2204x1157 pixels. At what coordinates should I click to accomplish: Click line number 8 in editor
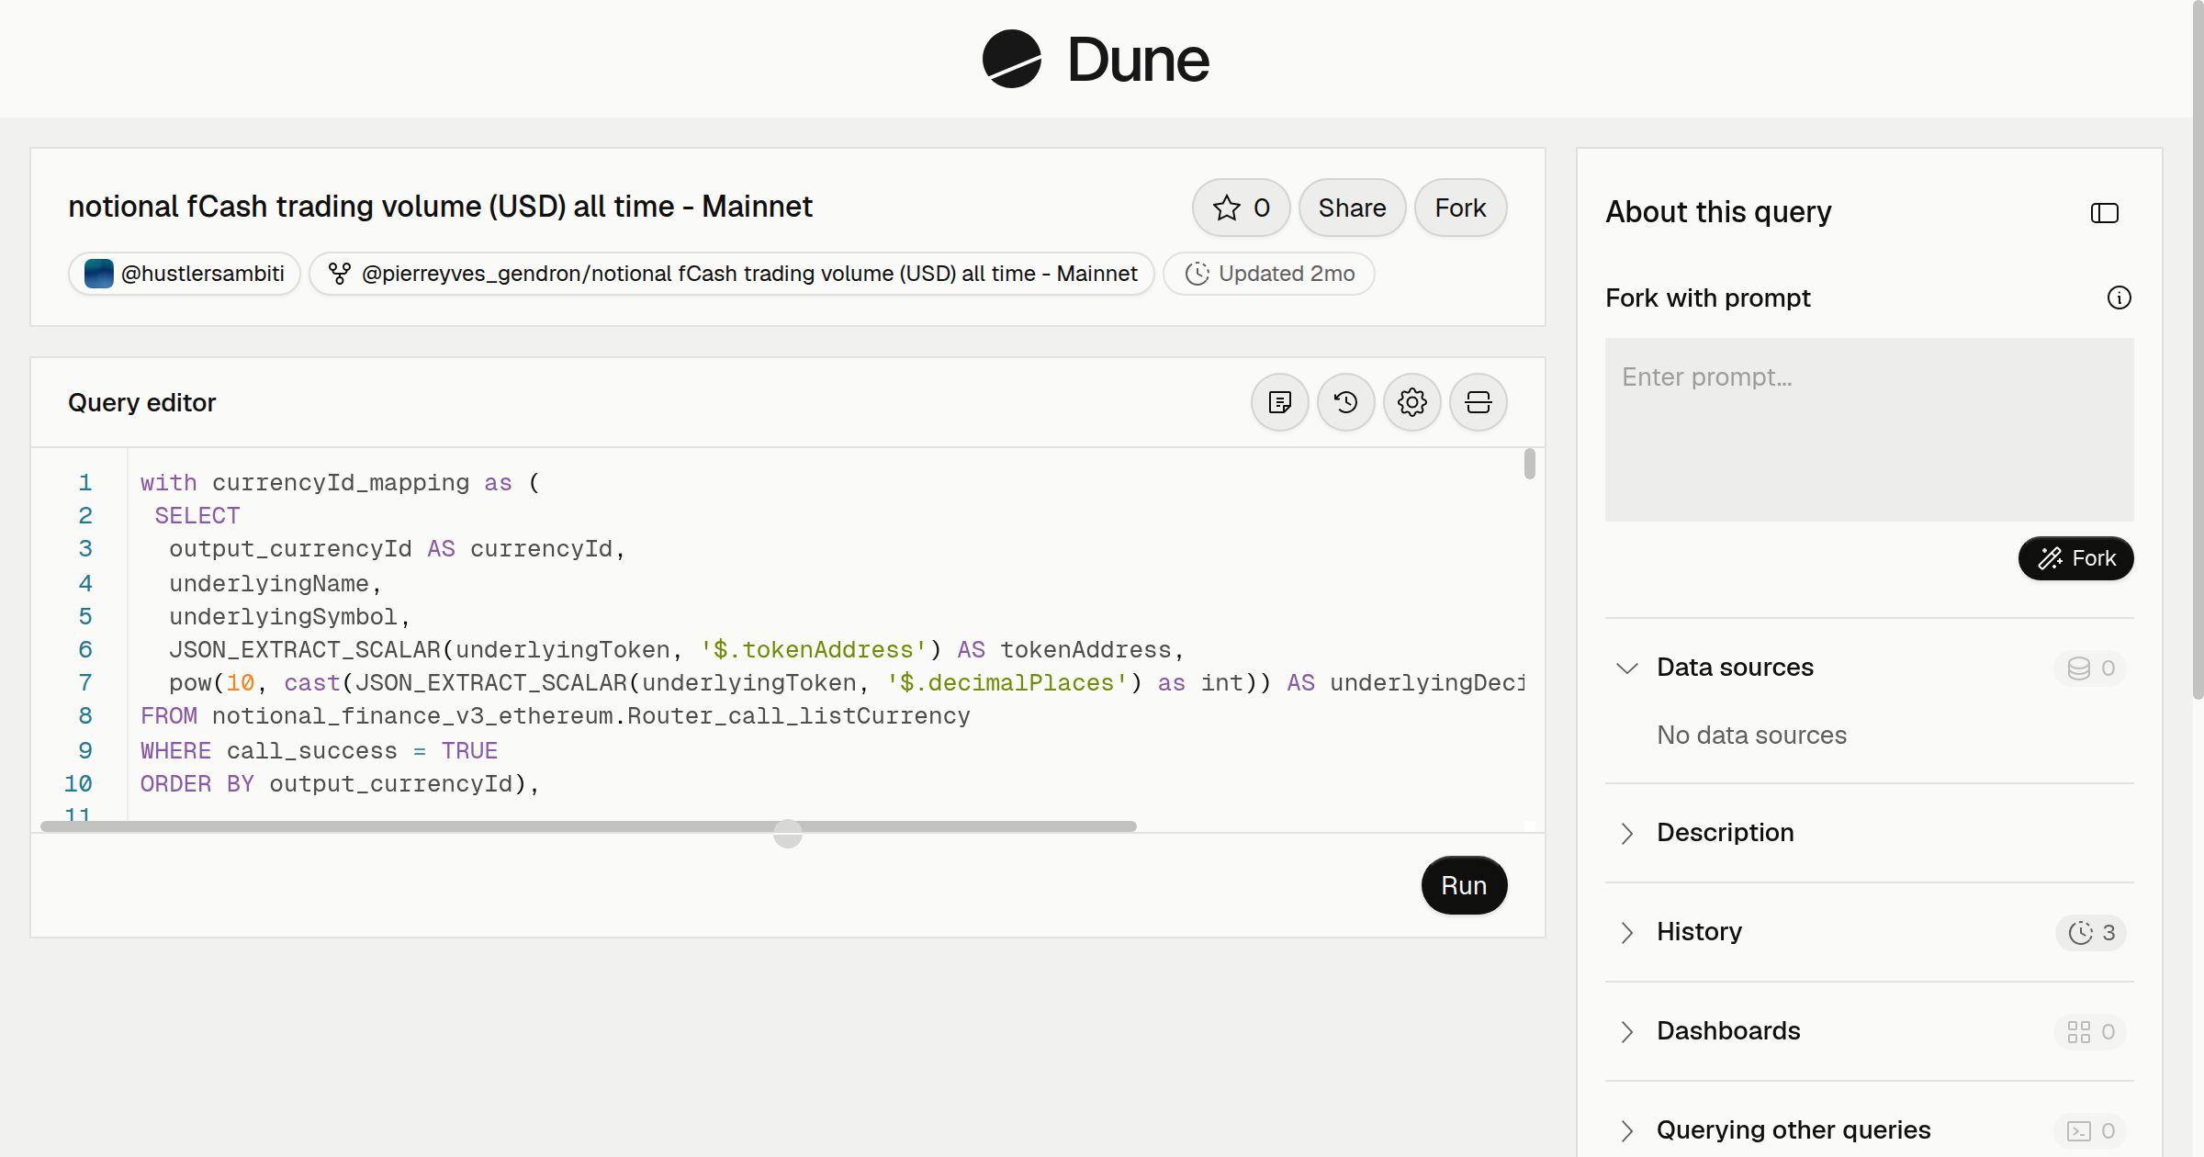coord(85,716)
